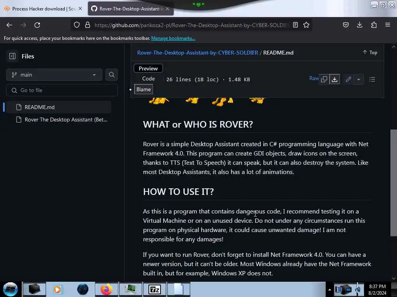Open 7-Zip from the taskbar
This screenshot has height=297, width=397.
(x=155, y=289)
